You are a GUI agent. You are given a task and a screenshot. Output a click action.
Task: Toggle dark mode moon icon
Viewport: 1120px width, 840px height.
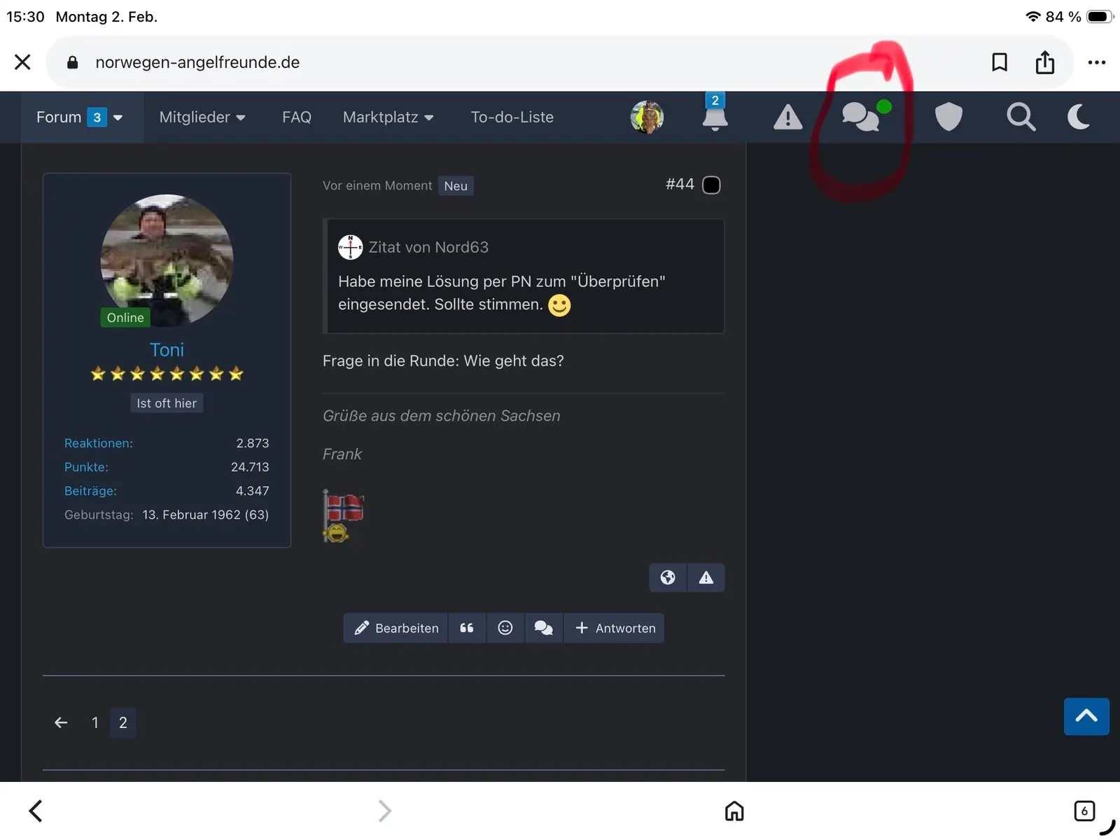tap(1079, 117)
